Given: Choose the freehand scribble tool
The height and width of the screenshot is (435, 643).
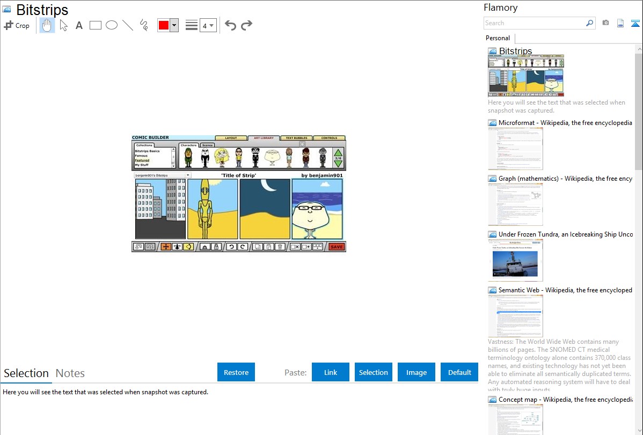Looking at the screenshot, I should tap(144, 25).
